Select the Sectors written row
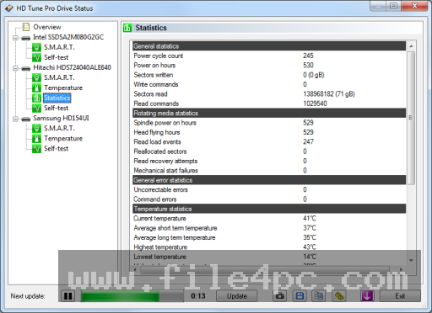 click(x=269, y=75)
